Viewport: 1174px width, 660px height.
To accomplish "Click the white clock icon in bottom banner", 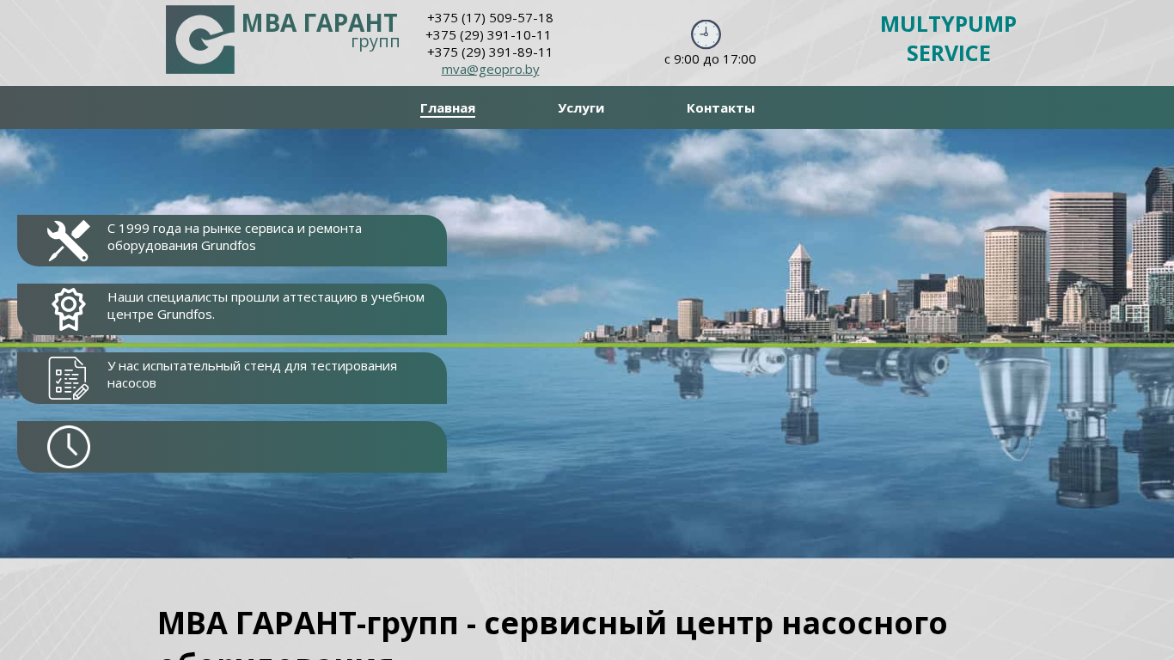I will coord(69,447).
